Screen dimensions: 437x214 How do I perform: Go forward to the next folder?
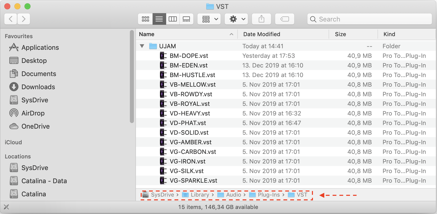point(24,19)
